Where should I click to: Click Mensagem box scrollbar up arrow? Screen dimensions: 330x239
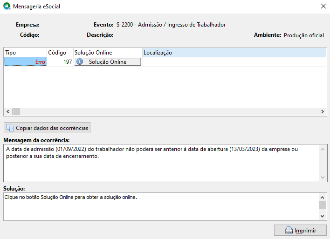[323, 149]
